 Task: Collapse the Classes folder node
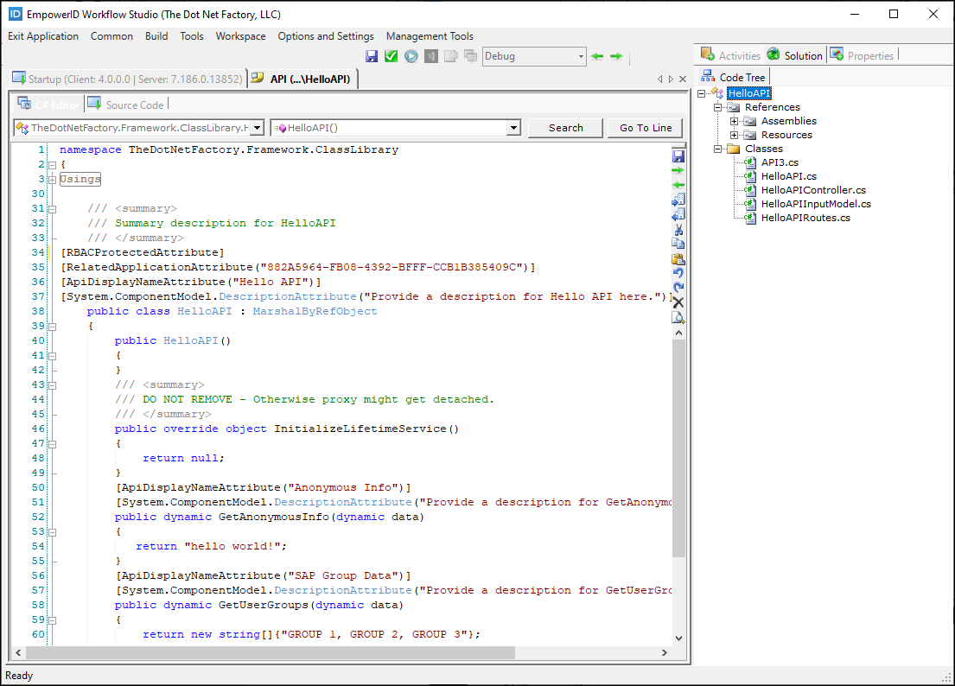point(717,149)
